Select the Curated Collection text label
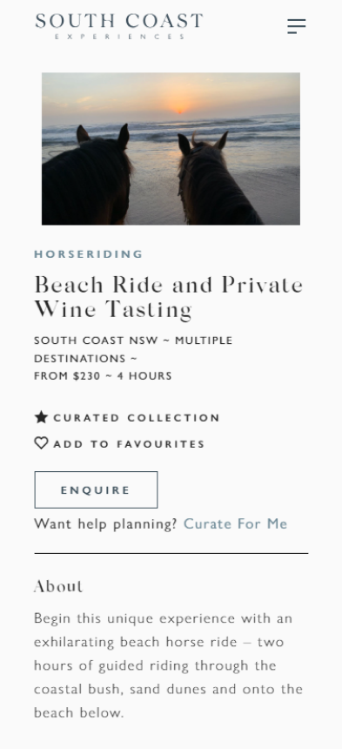This screenshot has height=749, width=342. click(137, 418)
